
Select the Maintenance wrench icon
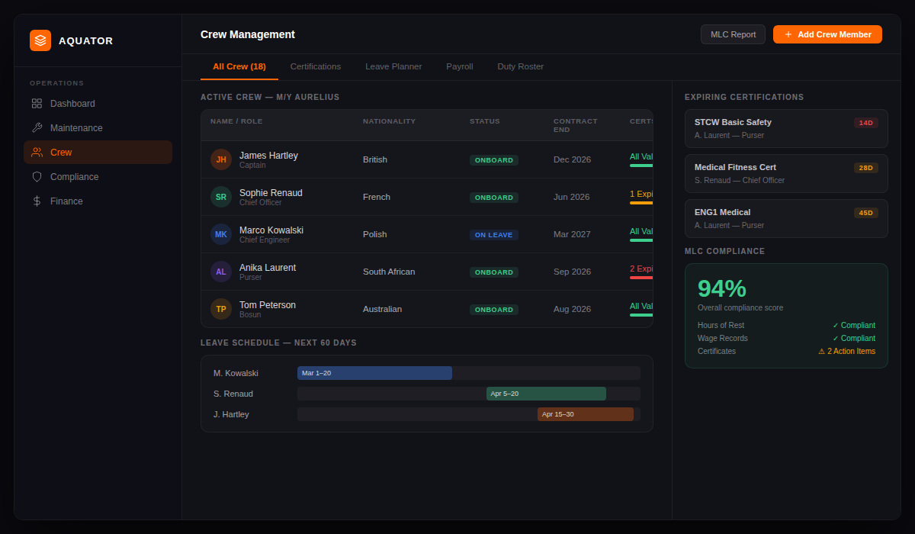coord(37,127)
